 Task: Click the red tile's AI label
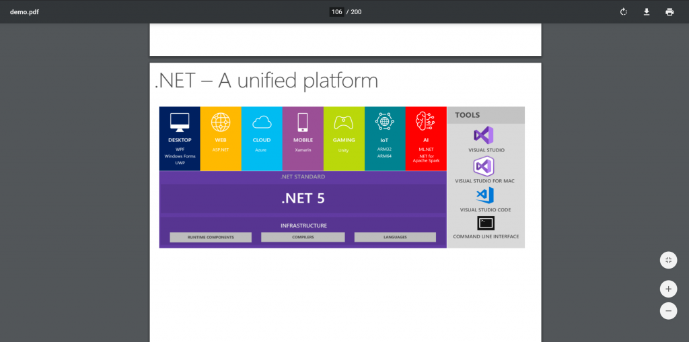[426, 140]
